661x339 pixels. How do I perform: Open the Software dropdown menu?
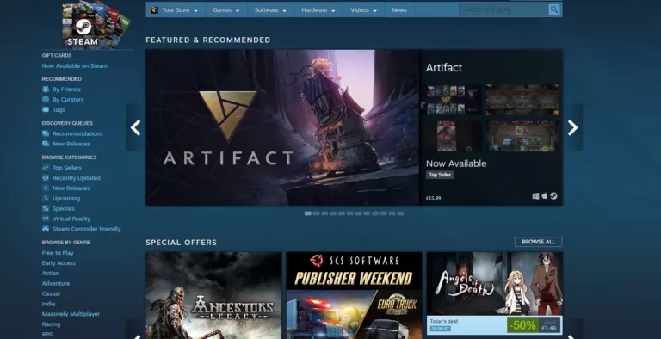270,9
